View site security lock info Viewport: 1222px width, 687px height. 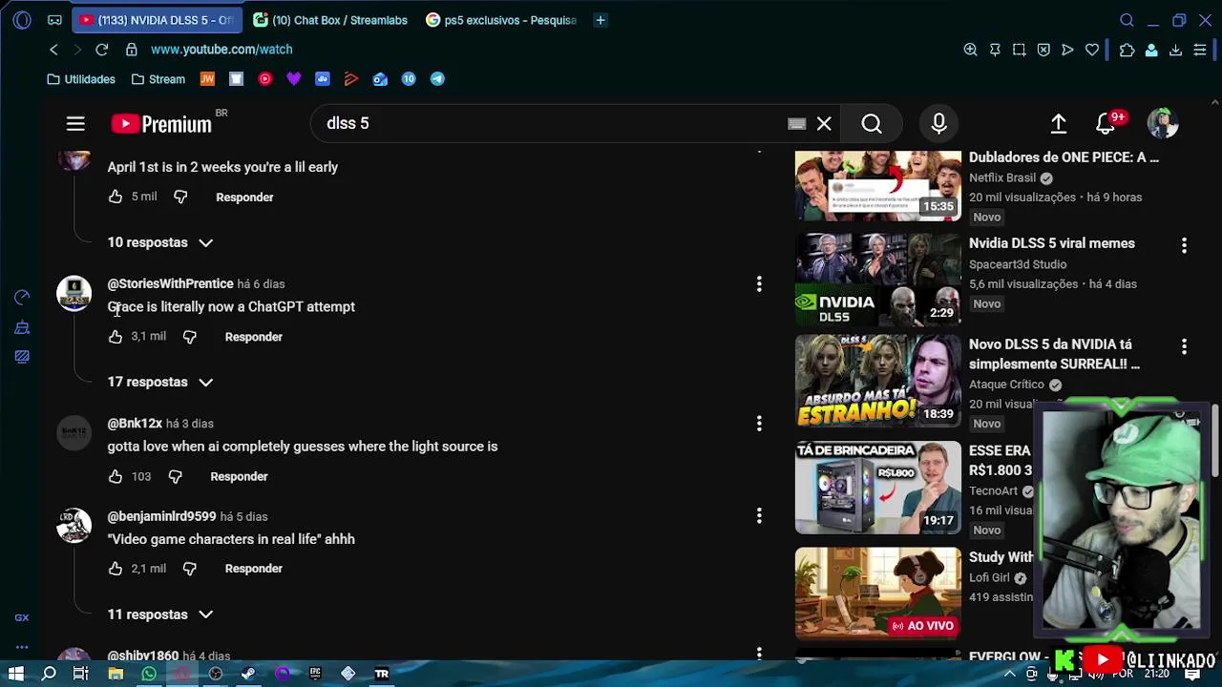[132, 50]
